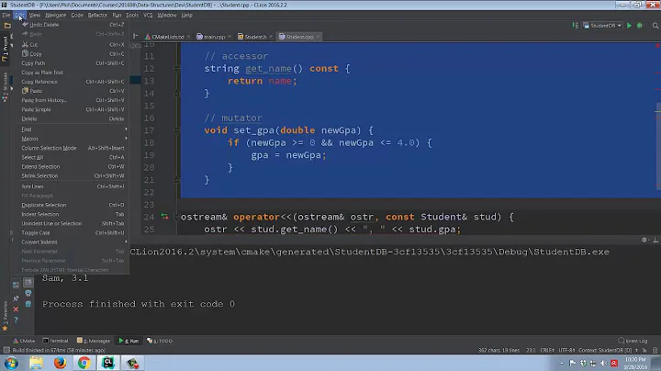Open the View menu
The height and width of the screenshot is (371, 661).
[35, 16]
